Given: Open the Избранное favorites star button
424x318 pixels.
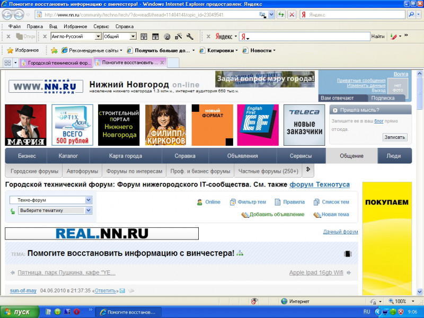Looking at the screenshot, I should 23,50.
